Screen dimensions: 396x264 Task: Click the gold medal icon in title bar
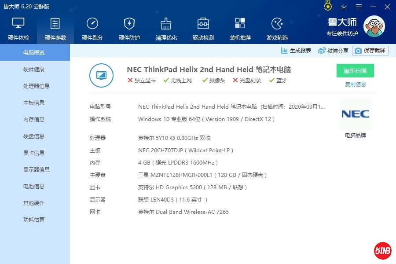tap(328, 6)
